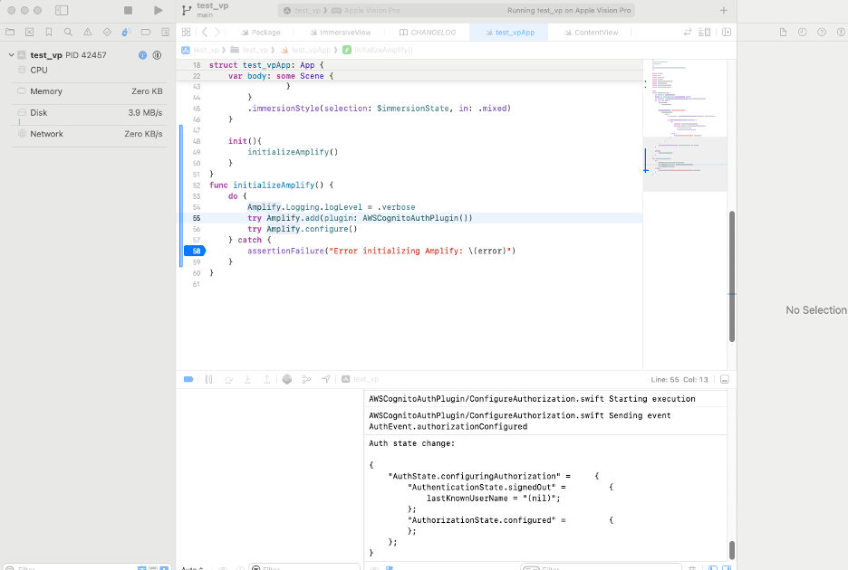Open the view hierarchy debugger

click(286, 379)
